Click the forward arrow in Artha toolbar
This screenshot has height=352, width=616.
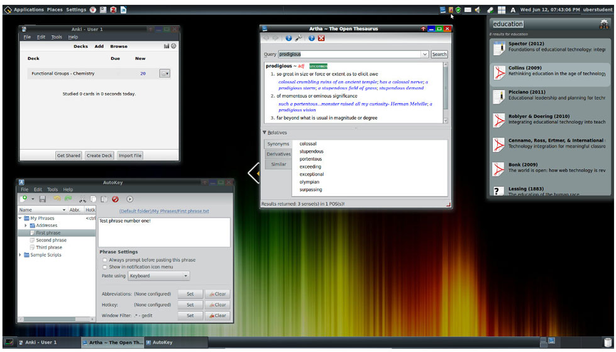[x=275, y=38]
